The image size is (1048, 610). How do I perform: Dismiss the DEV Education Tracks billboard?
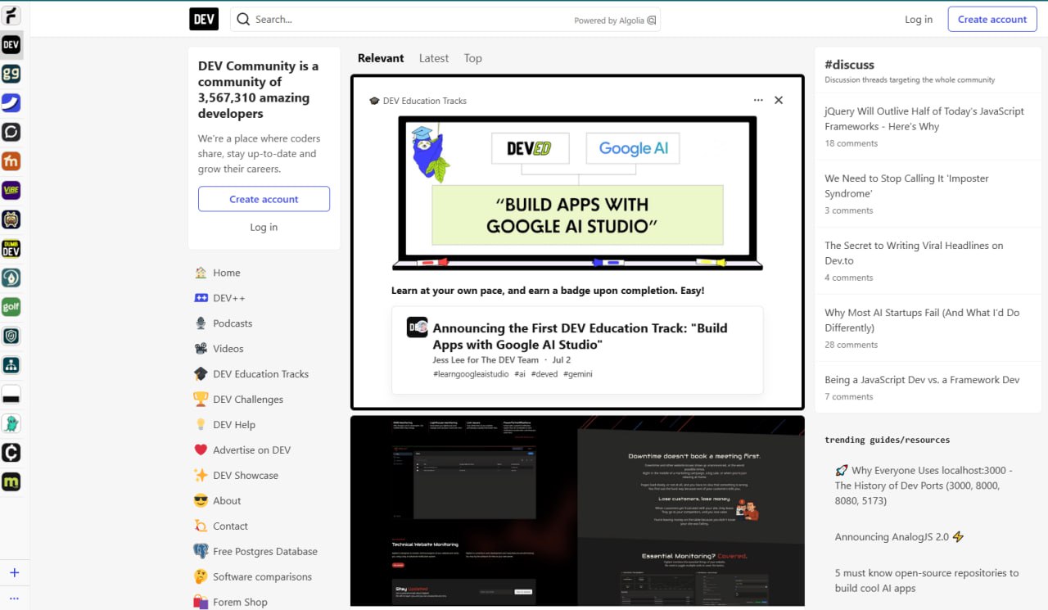tap(778, 100)
